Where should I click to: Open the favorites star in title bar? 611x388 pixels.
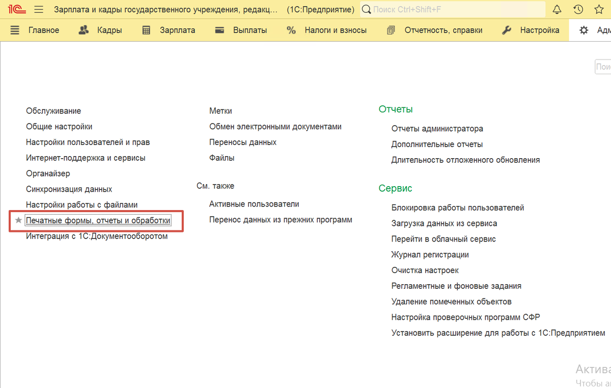click(x=599, y=9)
